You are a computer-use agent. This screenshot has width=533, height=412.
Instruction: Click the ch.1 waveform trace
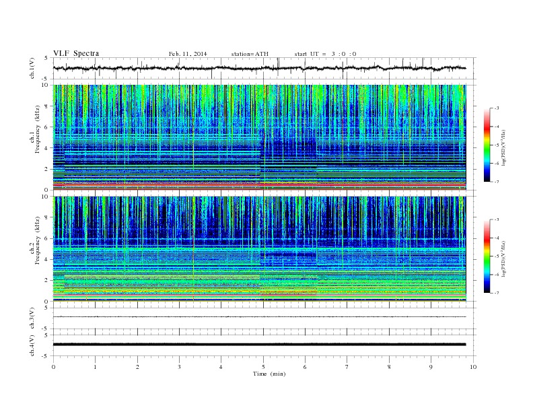[260, 68]
